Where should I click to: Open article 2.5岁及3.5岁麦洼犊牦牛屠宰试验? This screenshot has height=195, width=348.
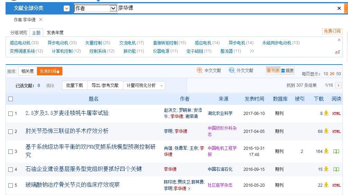(67, 113)
